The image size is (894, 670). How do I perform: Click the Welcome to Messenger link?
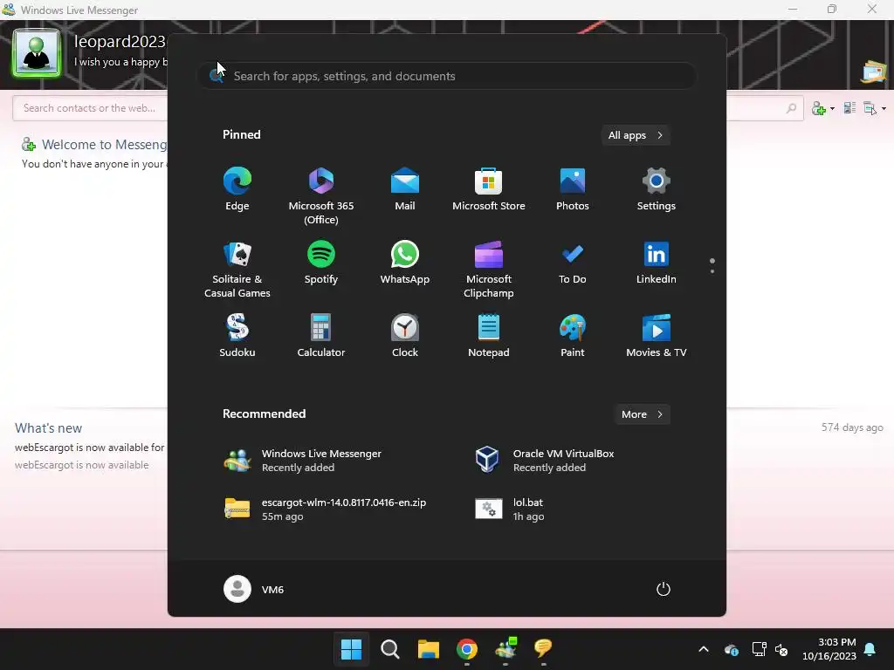[105, 145]
